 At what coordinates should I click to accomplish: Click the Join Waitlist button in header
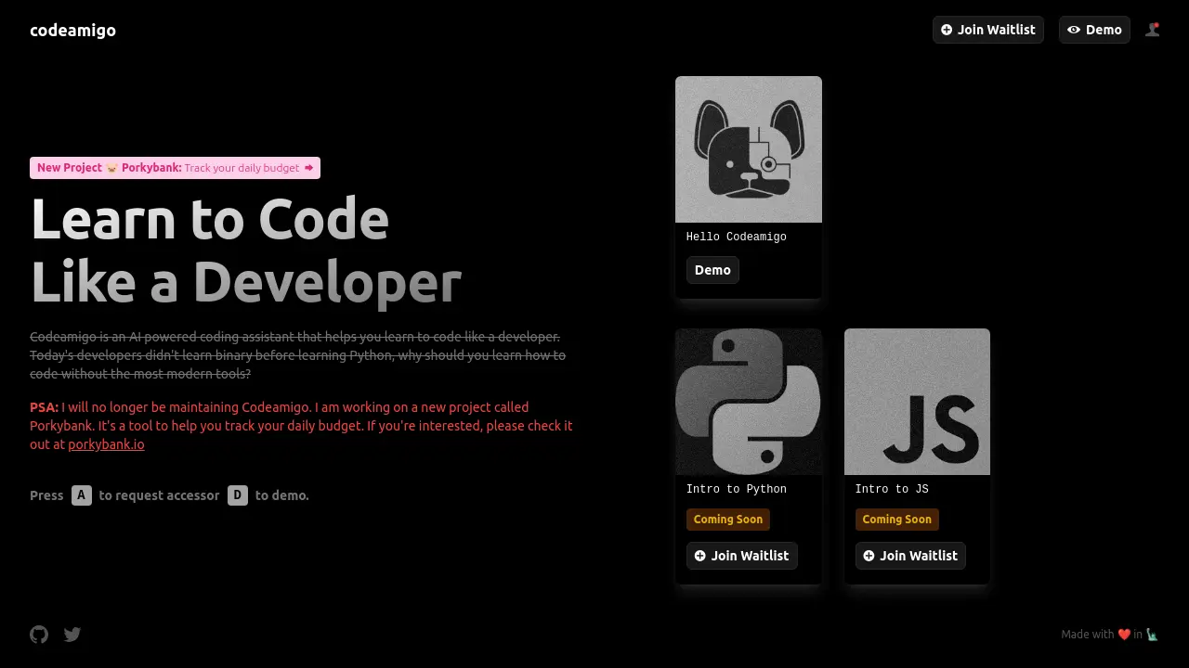(988, 30)
